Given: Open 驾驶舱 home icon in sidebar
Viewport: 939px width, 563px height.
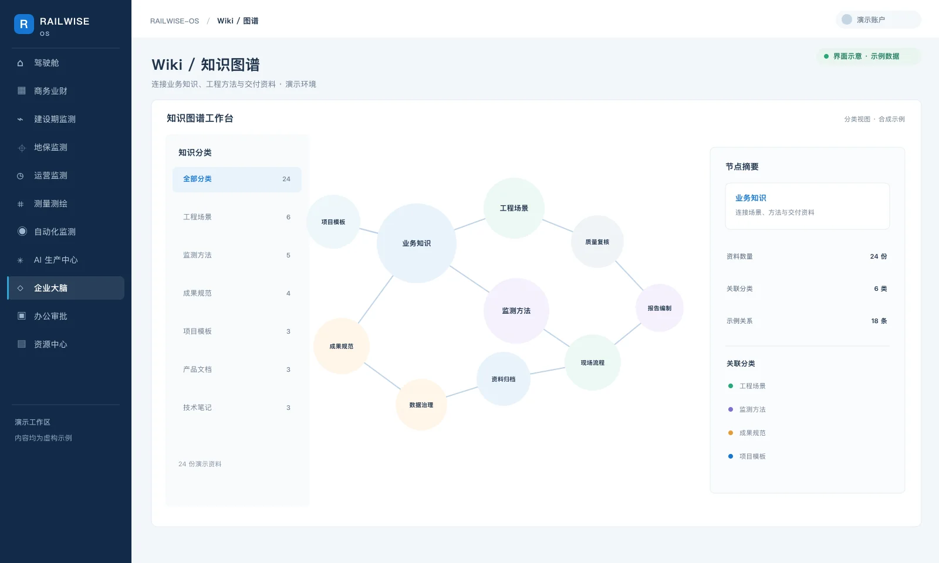Looking at the screenshot, I should (21, 63).
